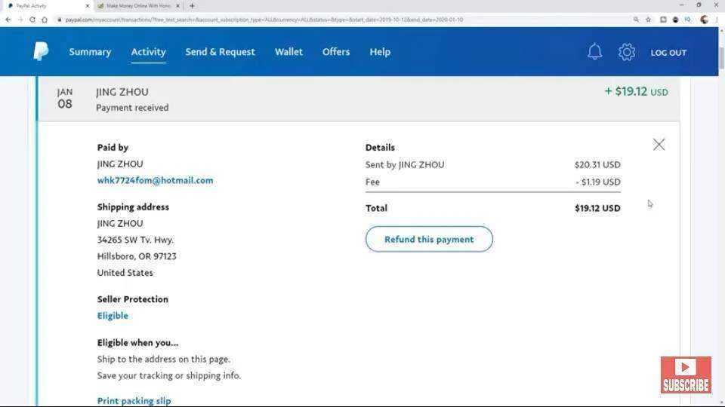725x407 pixels.
Task: Click the Eligible seller protection link
Action: pos(113,316)
